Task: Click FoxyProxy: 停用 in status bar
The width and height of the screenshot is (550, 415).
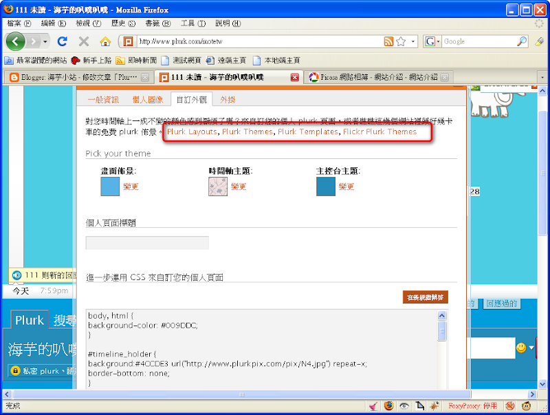Action: pos(472,406)
